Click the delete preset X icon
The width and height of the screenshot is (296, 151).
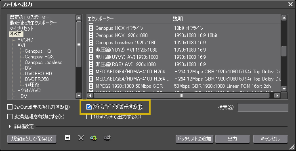pyautogui.click(x=81, y=138)
